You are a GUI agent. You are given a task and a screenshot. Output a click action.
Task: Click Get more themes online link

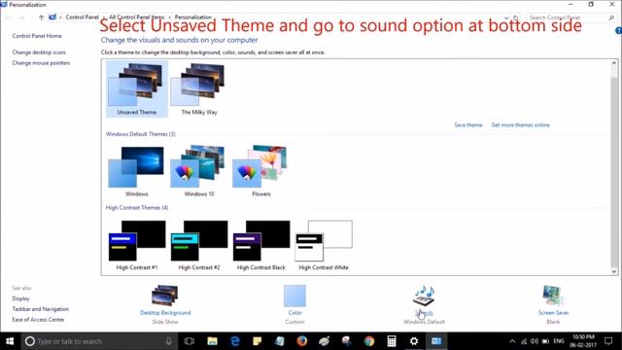tap(521, 125)
